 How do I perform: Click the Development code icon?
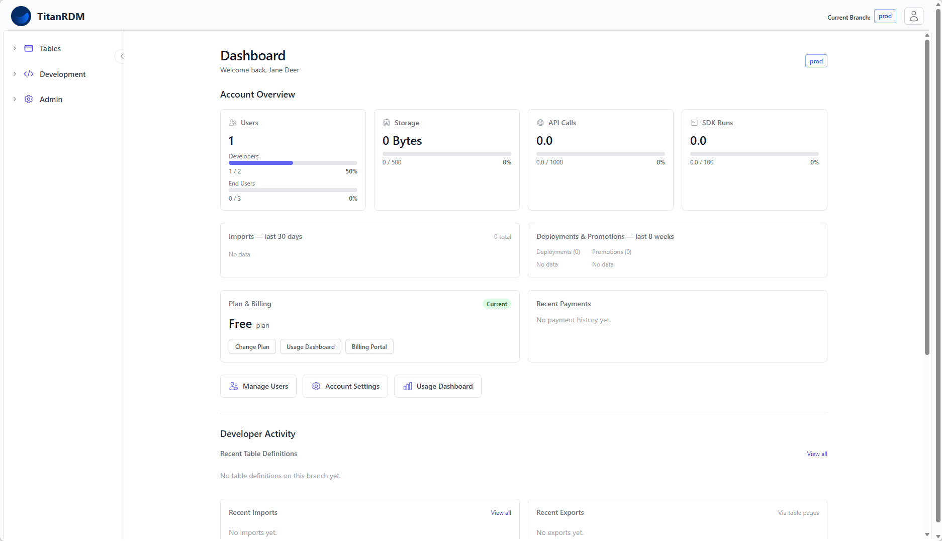click(x=29, y=74)
